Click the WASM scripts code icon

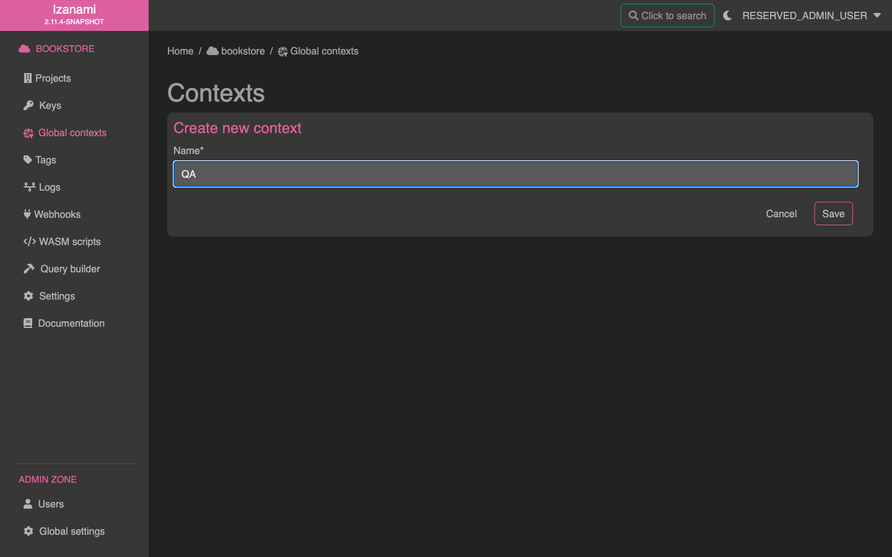tap(29, 241)
